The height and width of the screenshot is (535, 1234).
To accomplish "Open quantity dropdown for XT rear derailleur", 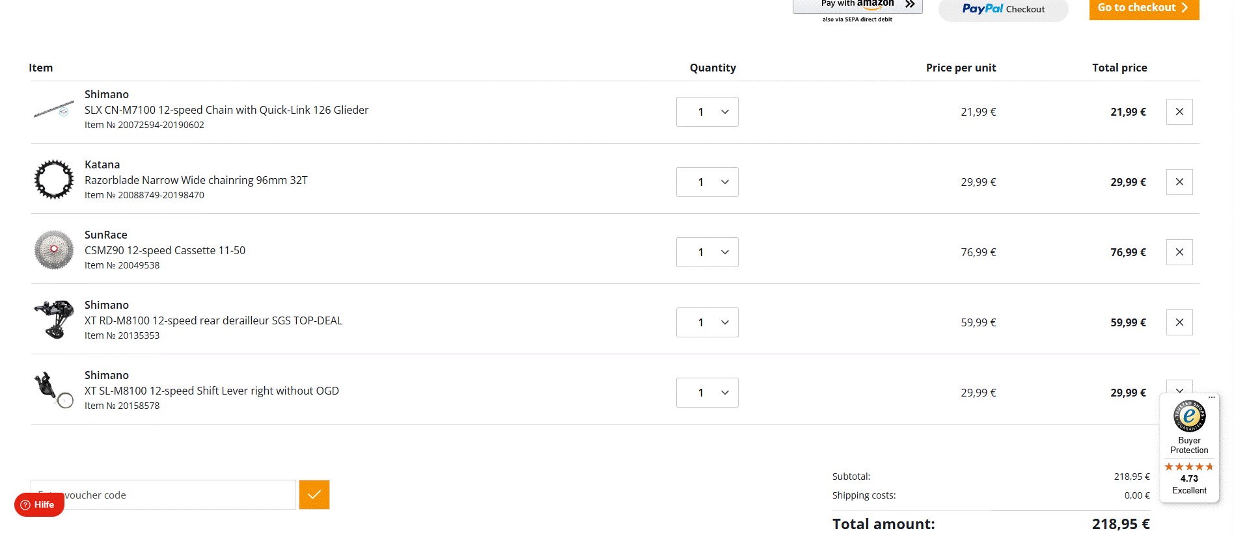I will 707,322.
